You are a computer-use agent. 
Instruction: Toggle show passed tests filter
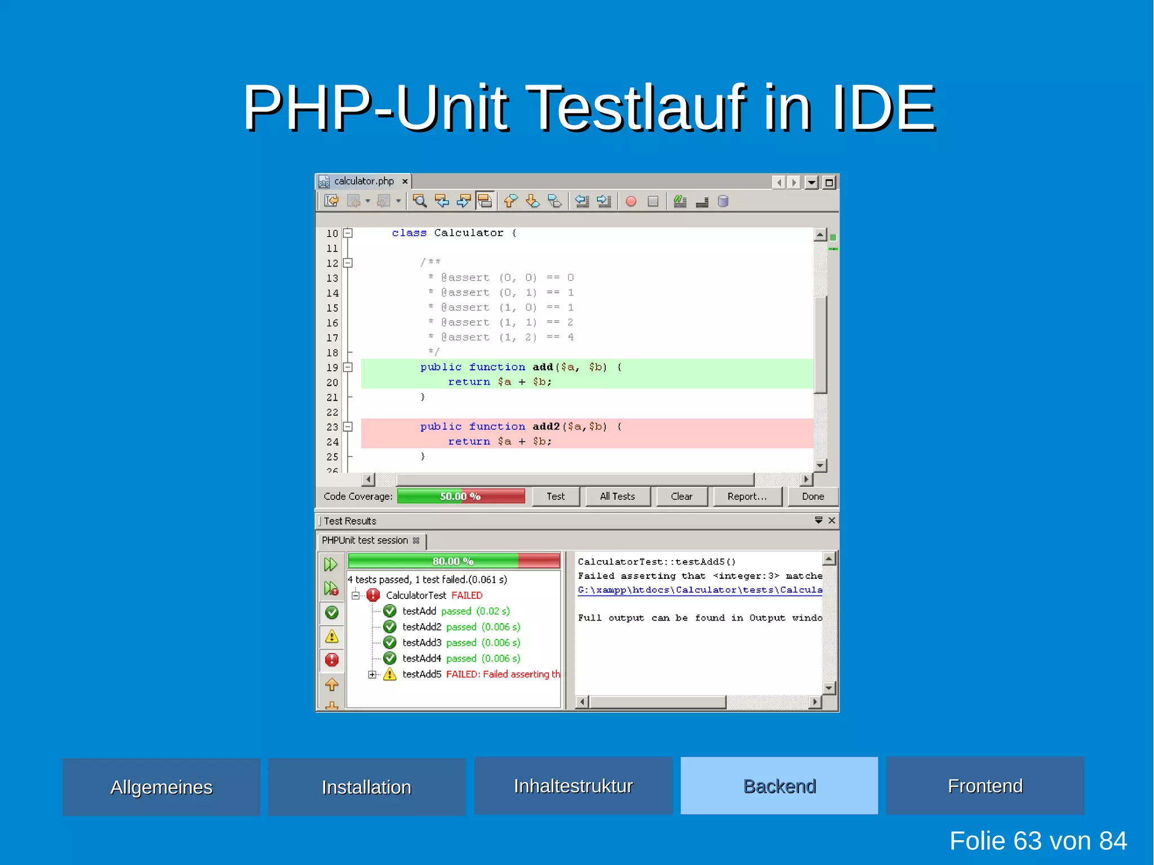click(x=332, y=613)
